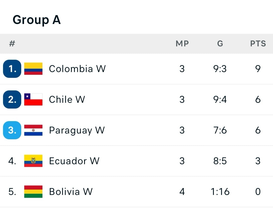Select the Paraguay W team name
Screen dimensions: 273x208
click(77, 130)
